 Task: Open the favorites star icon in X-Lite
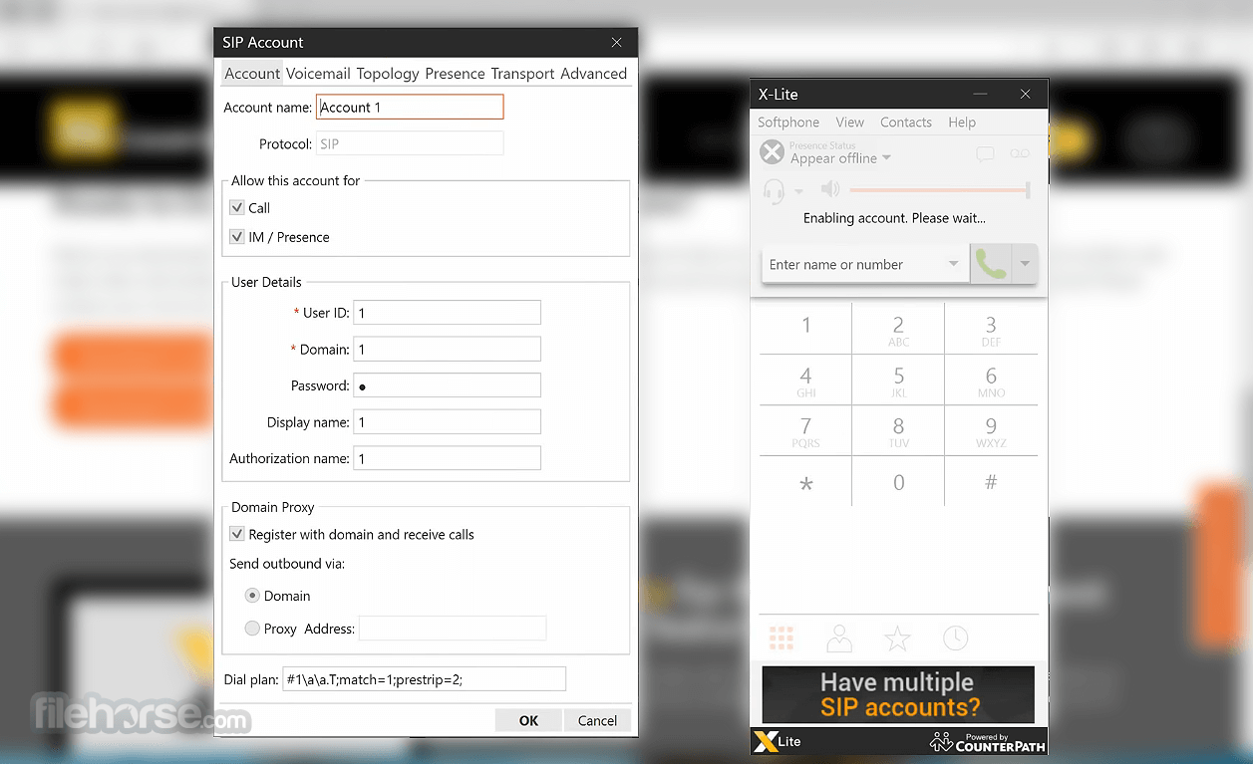[x=898, y=638]
